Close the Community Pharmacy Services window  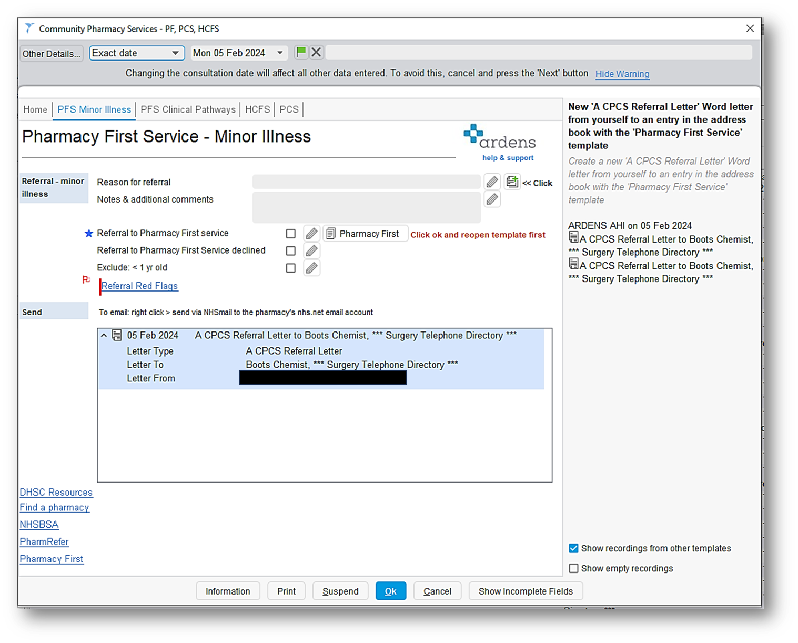click(750, 28)
